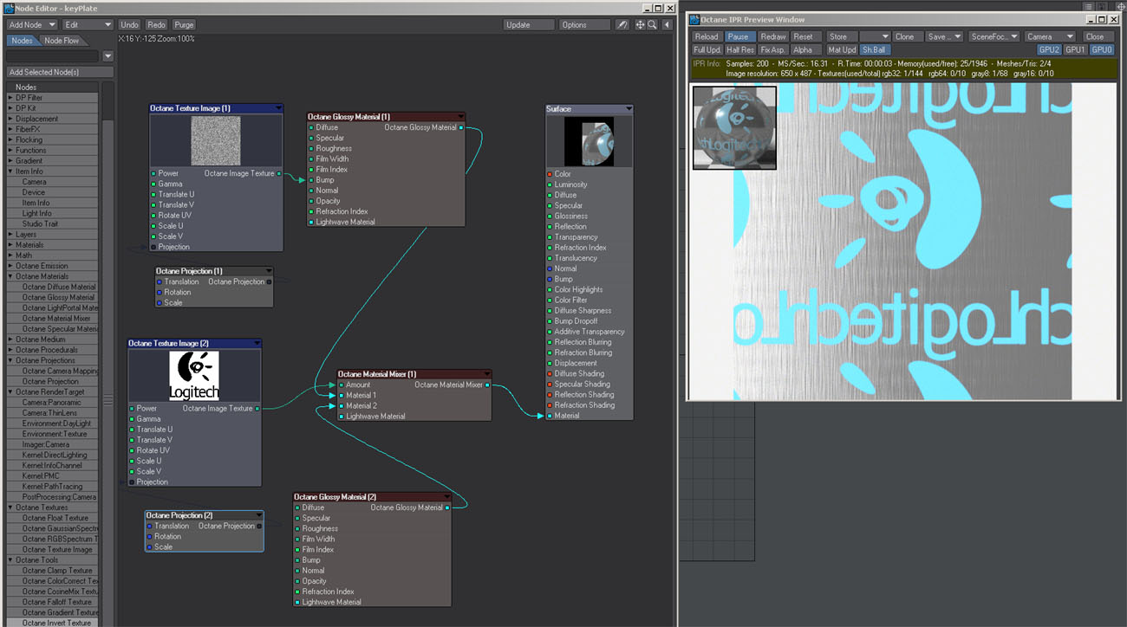Reload the IPR render

707,37
